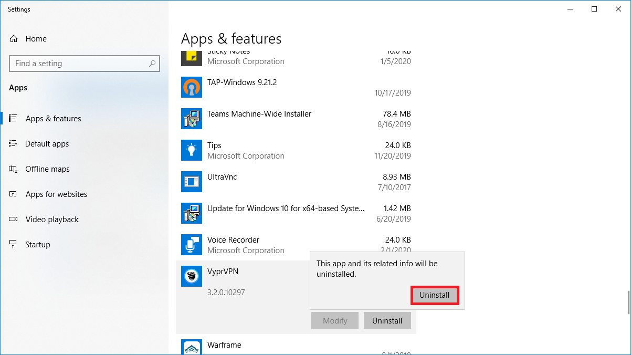Click the 1.42 MB size value
Screen dimensions: 631x355
[397, 208]
